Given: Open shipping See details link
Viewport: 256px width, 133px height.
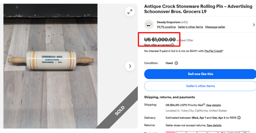Looking at the screenshot, I should tap(213, 105).
